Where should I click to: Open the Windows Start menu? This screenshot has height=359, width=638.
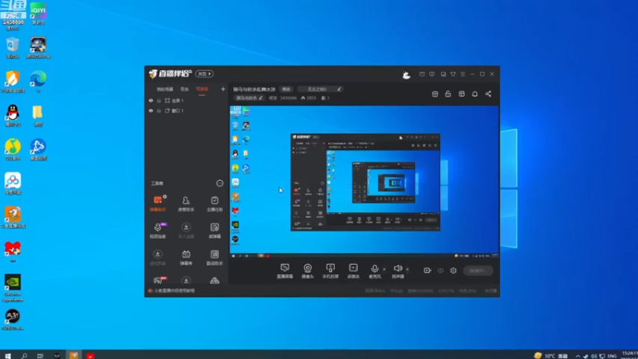click(8, 355)
